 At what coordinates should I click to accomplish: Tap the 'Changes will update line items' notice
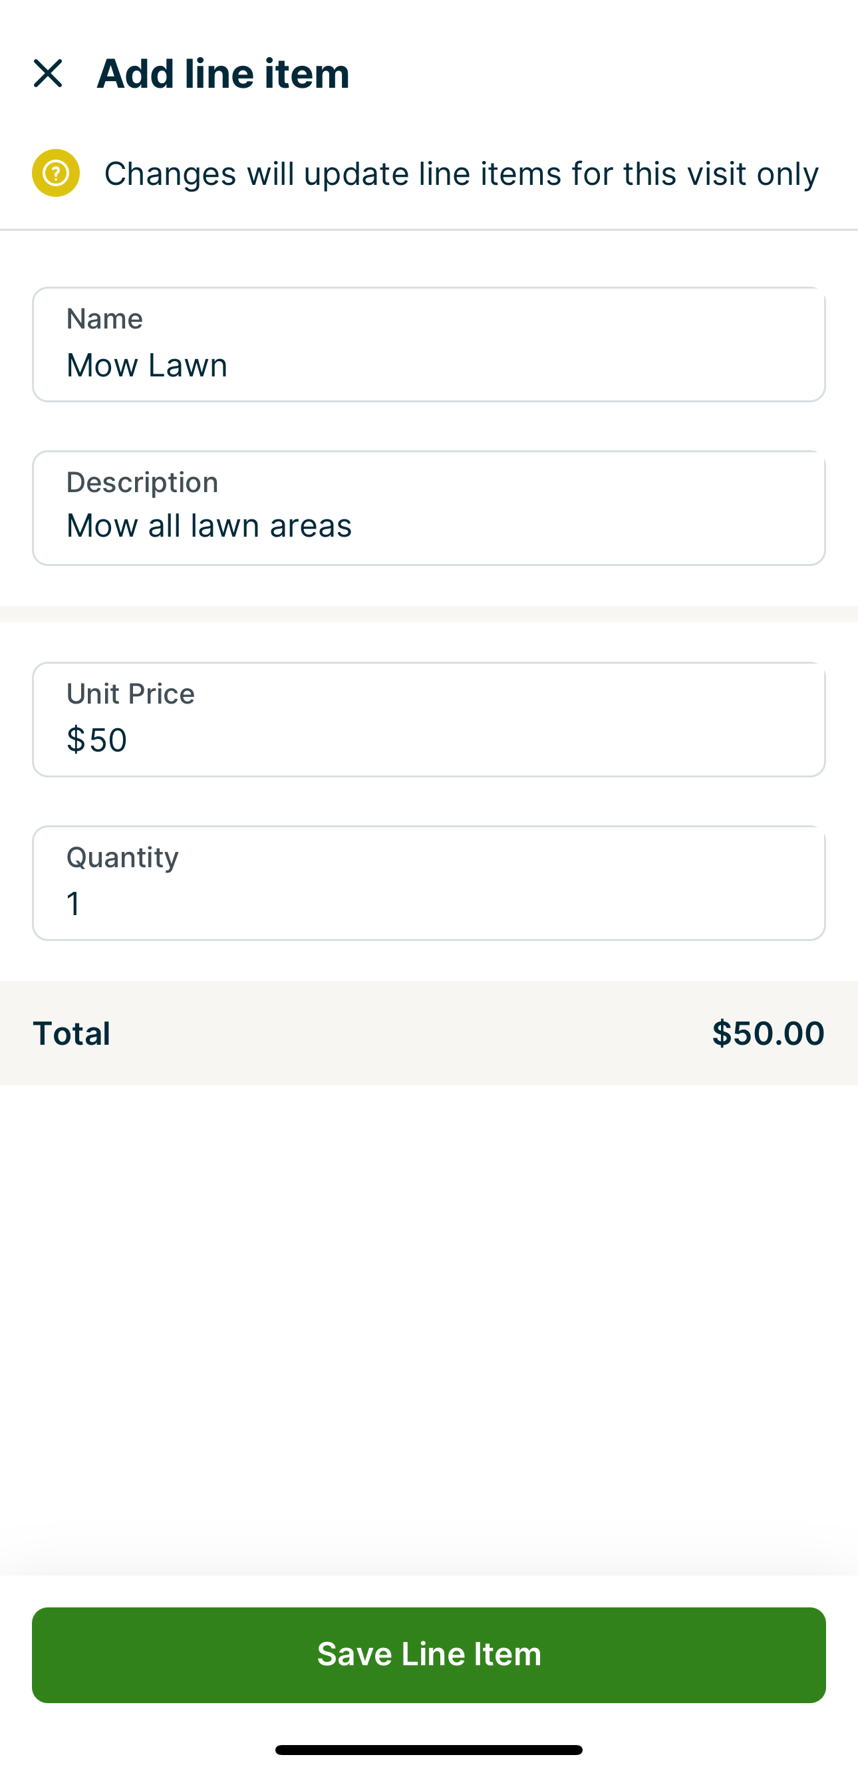tap(461, 174)
